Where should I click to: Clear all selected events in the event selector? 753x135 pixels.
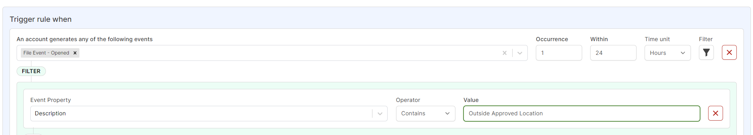click(x=504, y=53)
